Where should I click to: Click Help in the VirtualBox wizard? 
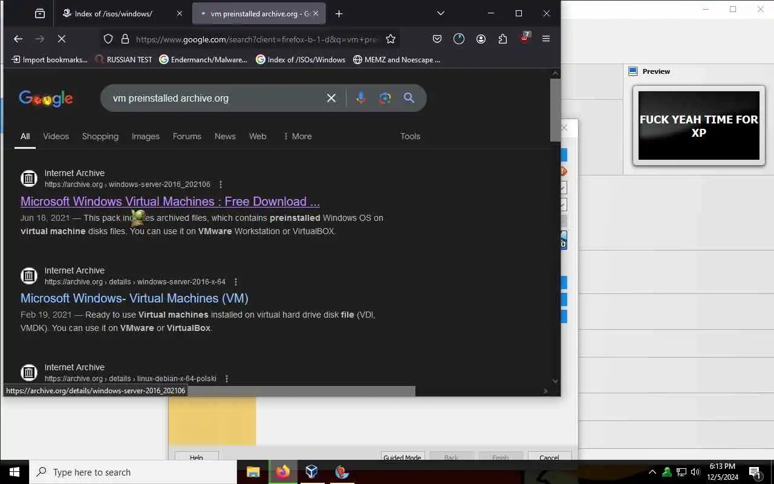(x=197, y=457)
